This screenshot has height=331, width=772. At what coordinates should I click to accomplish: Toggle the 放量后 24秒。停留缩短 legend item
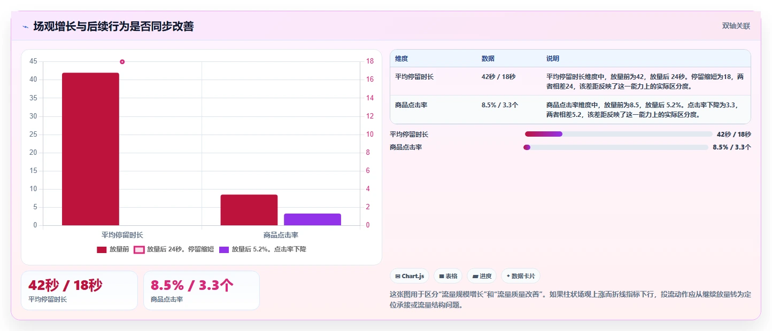click(x=174, y=249)
